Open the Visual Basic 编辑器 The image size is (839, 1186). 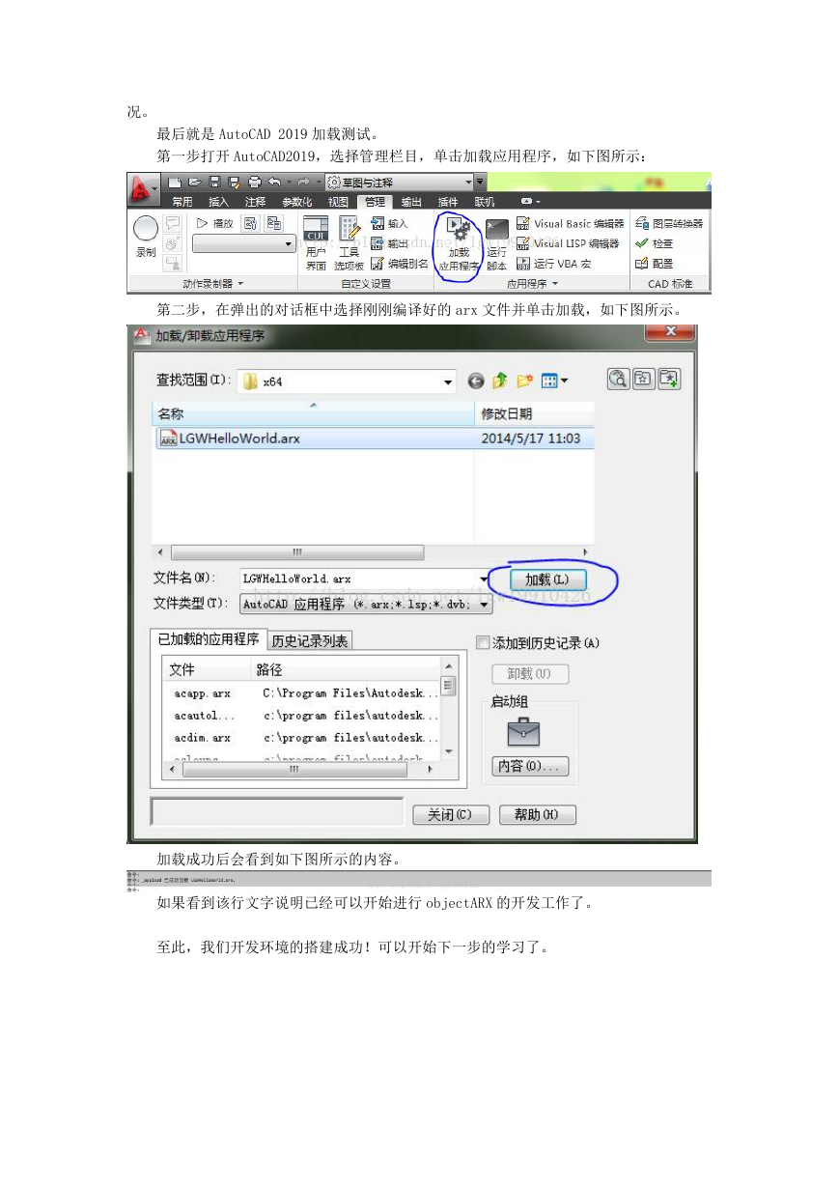570,223
